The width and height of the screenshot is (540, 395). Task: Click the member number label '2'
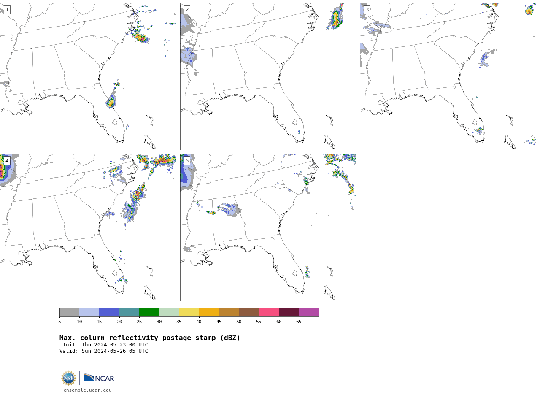187,10
